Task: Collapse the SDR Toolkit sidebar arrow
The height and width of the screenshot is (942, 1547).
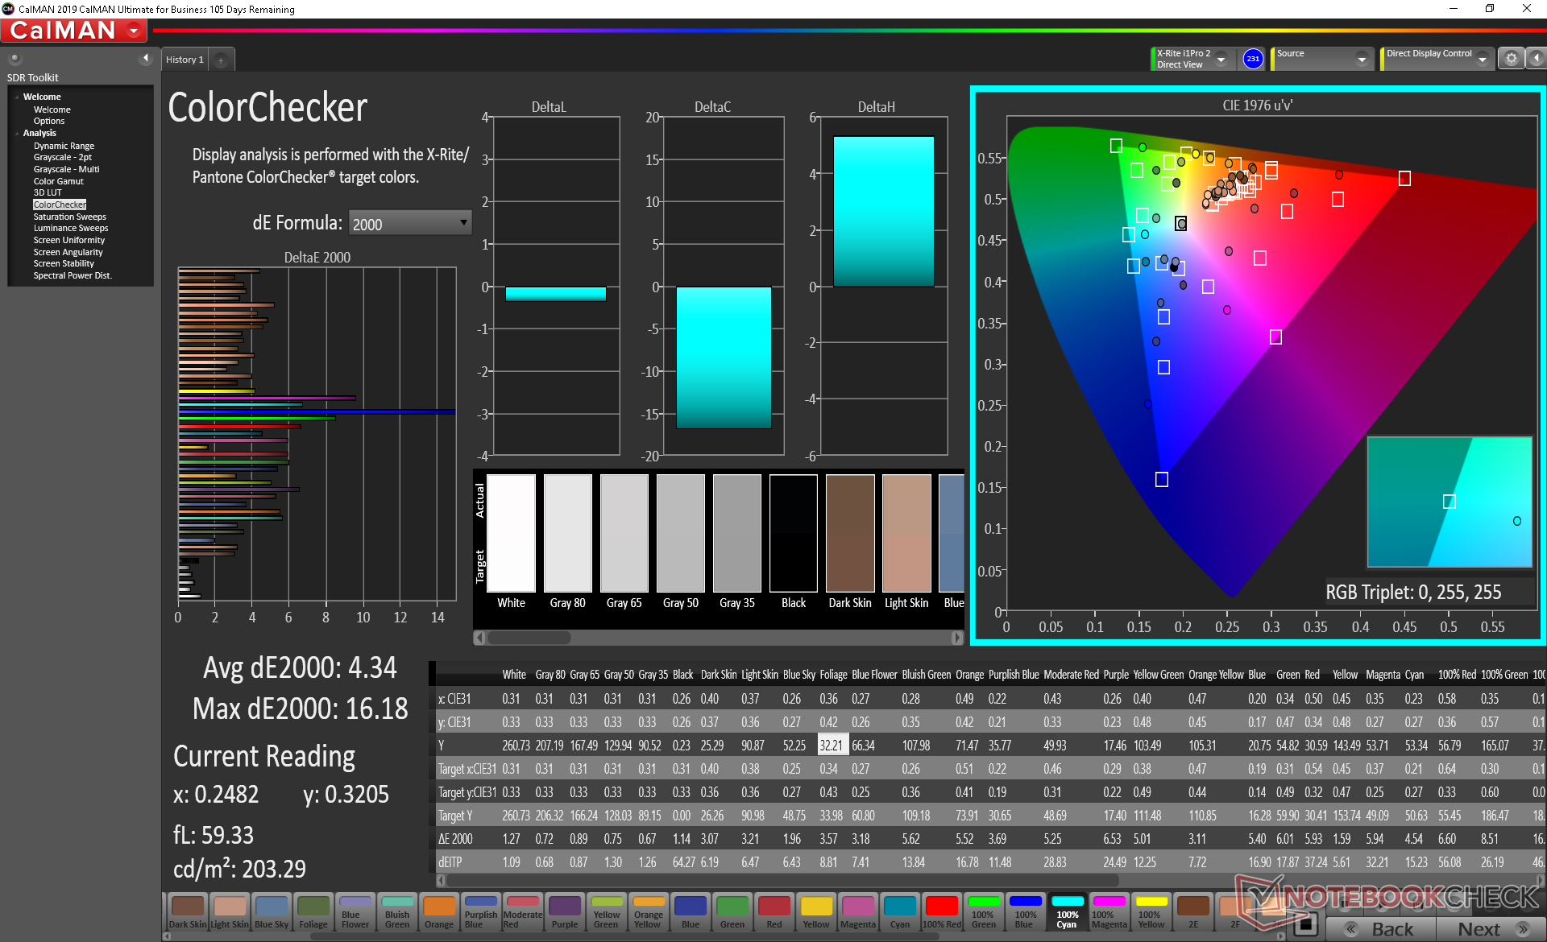Action: (x=146, y=58)
